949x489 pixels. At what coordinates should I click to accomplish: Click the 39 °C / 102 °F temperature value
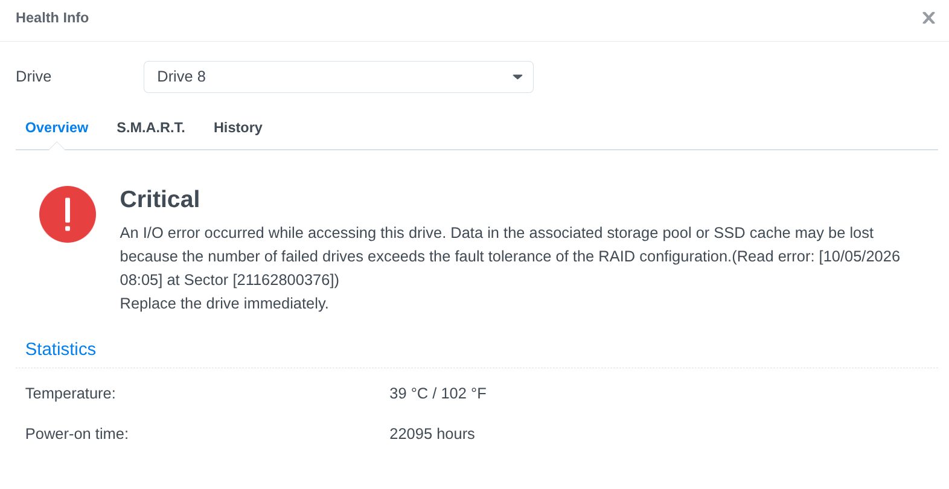pos(438,394)
